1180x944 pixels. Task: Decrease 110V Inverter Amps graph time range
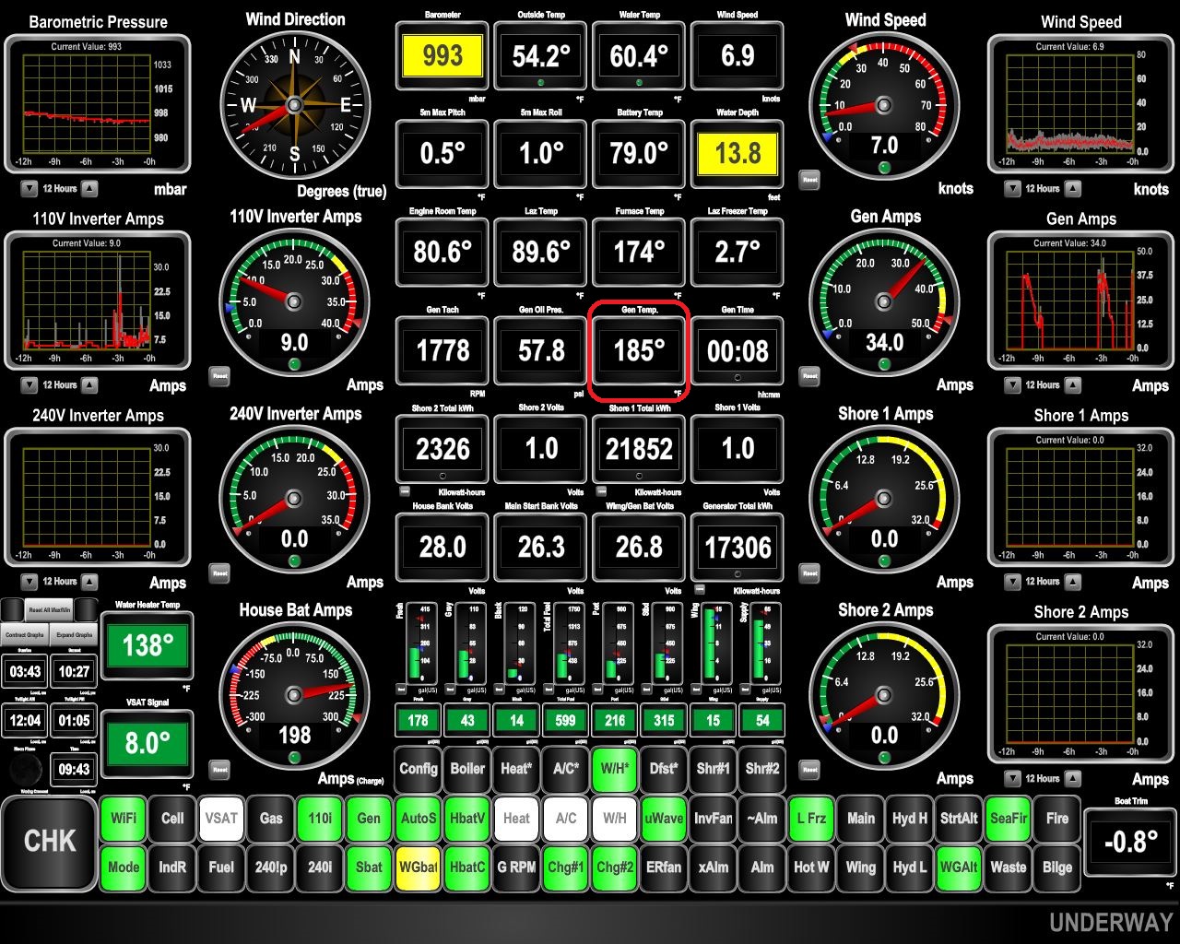(x=29, y=384)
